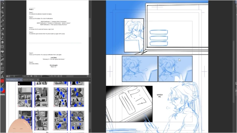Click the fit to screen square icon
Viewport: 237px width, 133px height.
coord(31,76)
